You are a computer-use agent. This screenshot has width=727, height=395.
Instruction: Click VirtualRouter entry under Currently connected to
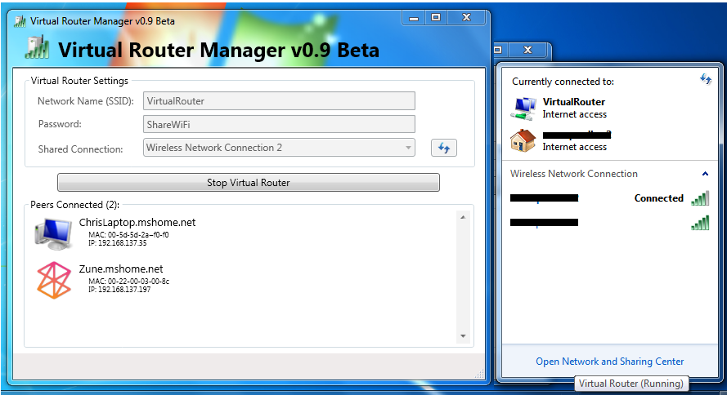pyautogui.click(x=574, y=102)
